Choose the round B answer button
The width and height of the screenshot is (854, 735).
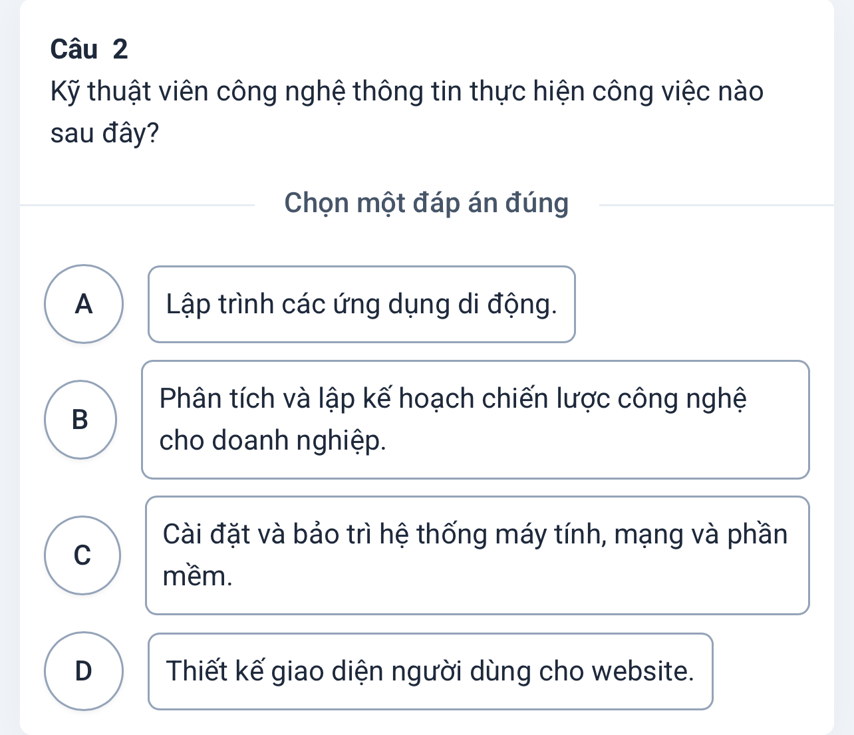click(x=80, y=420)
